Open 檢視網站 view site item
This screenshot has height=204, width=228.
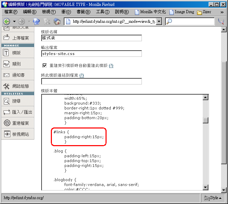(18, 134)
